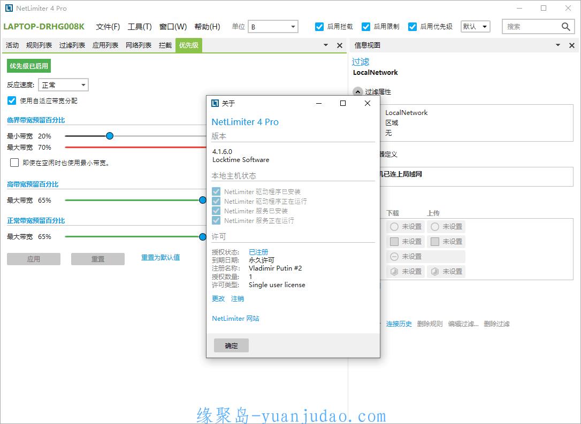Click the LAPTOP-DRHG008K host name
The height and width of the screenshot is (424, 581).
[x=44, y=27]
